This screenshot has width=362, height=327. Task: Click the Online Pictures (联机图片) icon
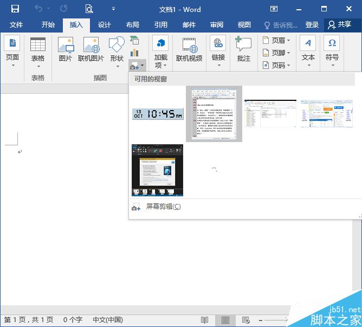pyautogui.click(x=90, y=45)
